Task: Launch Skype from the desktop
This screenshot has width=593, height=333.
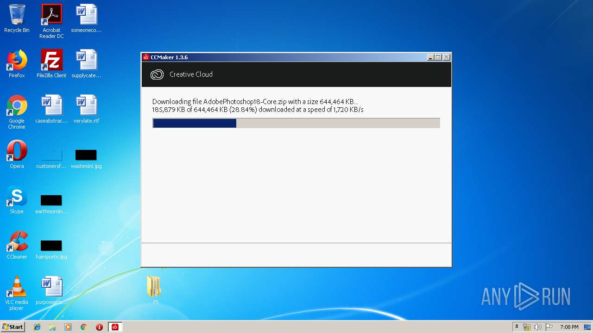Action: pos(17,200)
